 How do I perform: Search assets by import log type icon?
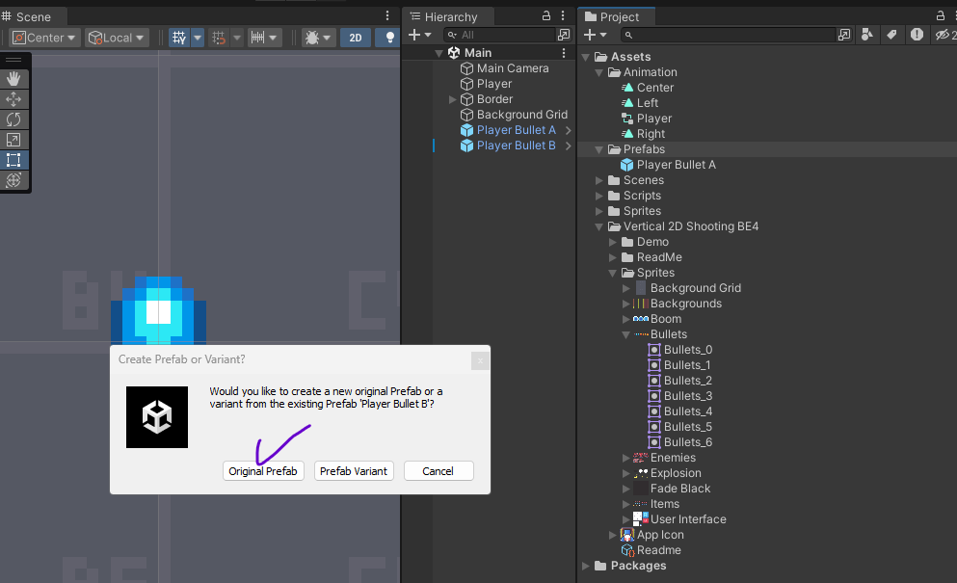[x=917, y=35]
